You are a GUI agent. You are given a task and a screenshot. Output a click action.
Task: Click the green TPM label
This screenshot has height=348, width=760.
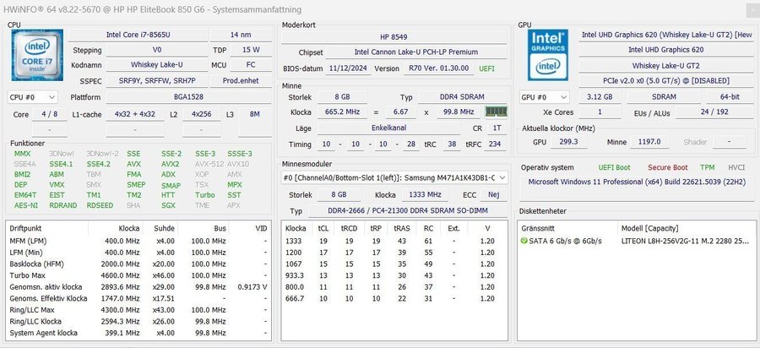[x=707, y=168]
